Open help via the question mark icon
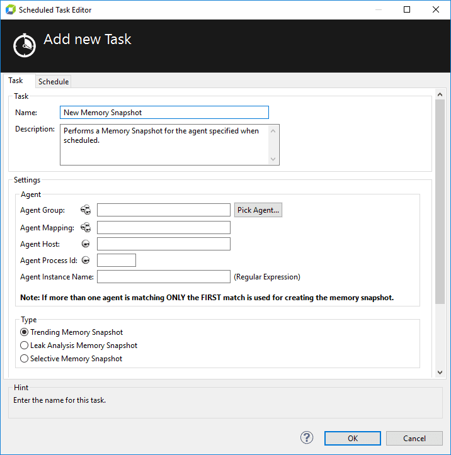 (307, 437)
